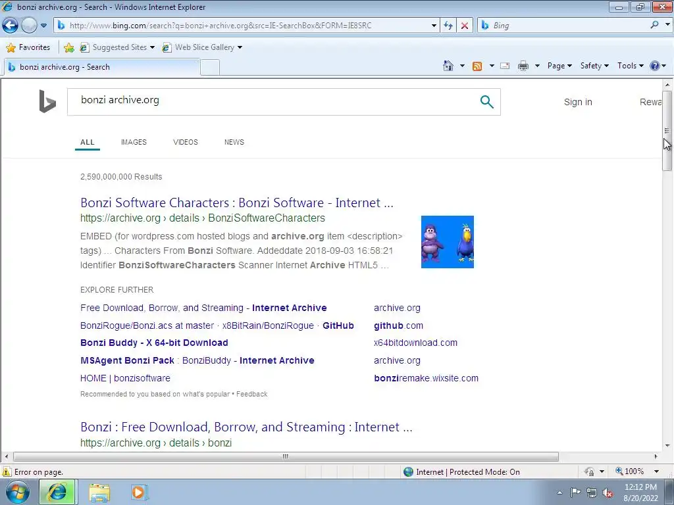Click the Internet Protected Mode zone indicator

click(461, 472)
